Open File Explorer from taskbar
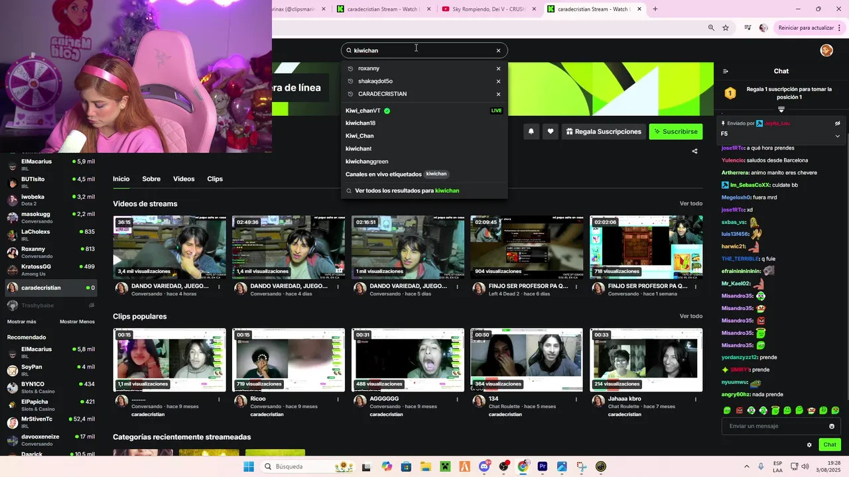The image size is (849, 477). pos(425,467)
